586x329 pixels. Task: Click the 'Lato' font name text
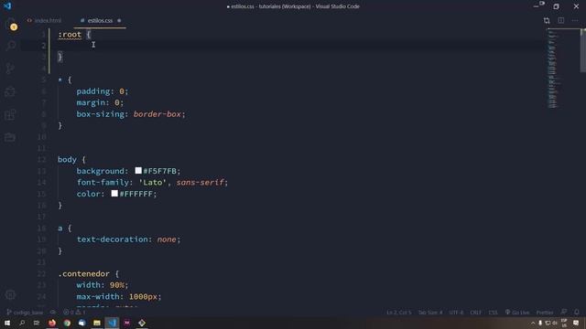point(153,183)
